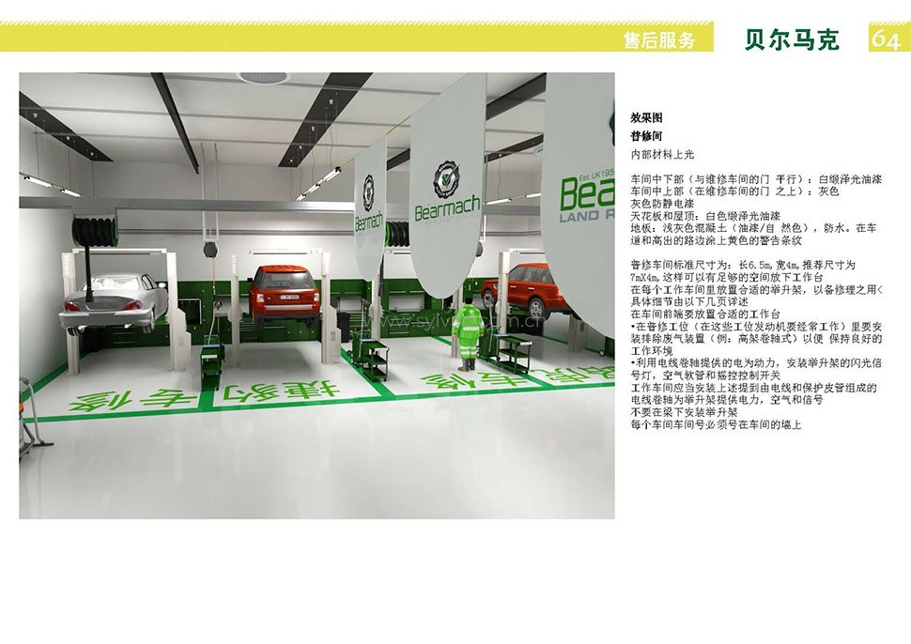Click the line beginning "车间中下部"

[756, 179]
